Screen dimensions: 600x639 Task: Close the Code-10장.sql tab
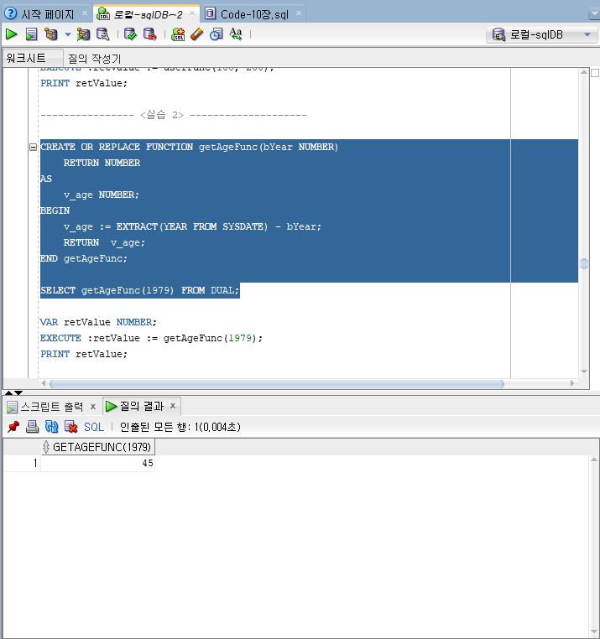tap(299, 13)
